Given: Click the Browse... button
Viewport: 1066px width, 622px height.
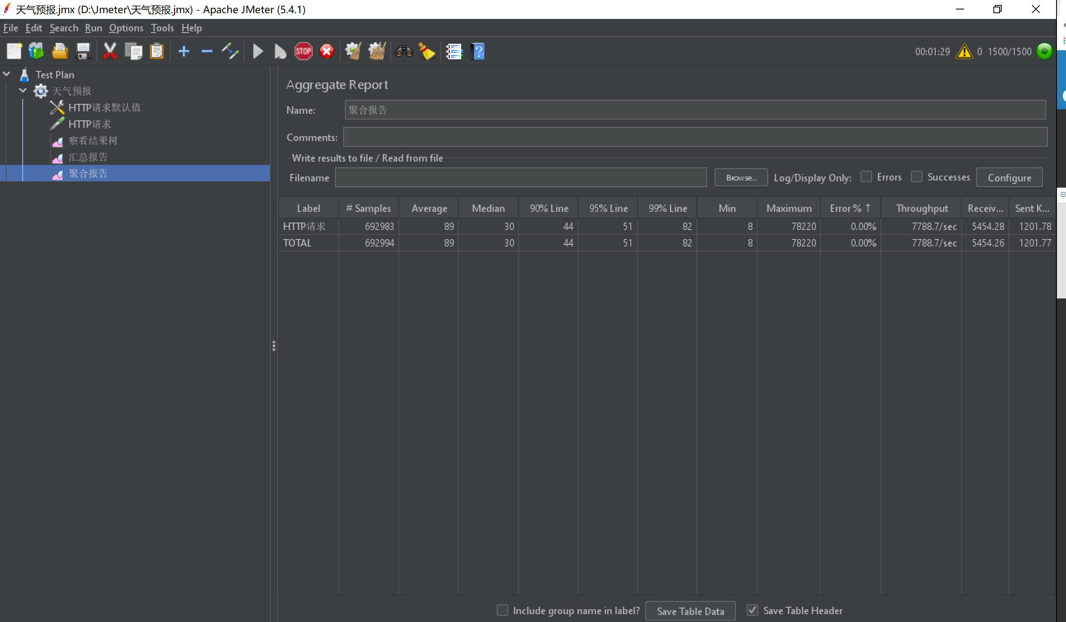Looking at the screenshot, I should [741, 178].
